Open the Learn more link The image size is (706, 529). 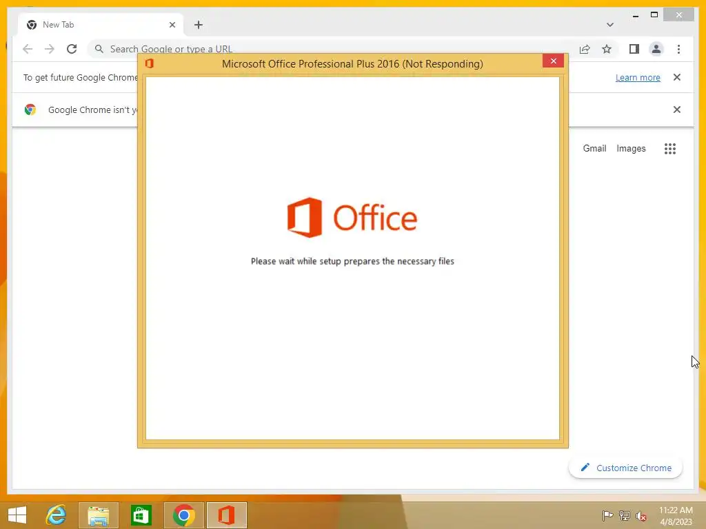[638, 77]
